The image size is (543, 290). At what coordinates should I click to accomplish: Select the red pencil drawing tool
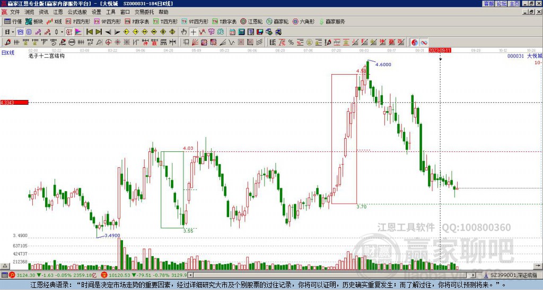click(7, 42)
